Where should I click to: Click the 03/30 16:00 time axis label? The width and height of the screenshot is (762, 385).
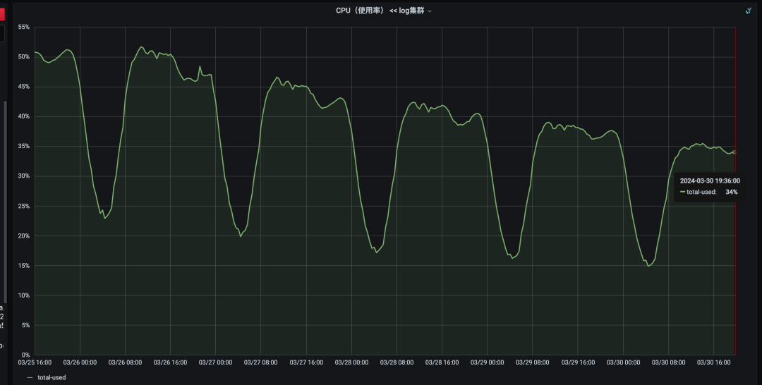pos(713,362)
